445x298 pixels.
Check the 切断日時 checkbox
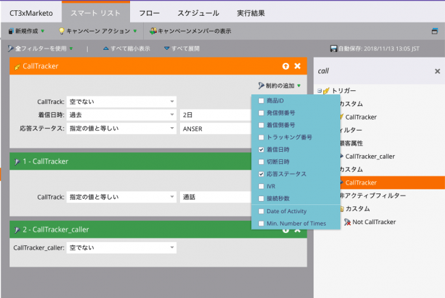261,161
